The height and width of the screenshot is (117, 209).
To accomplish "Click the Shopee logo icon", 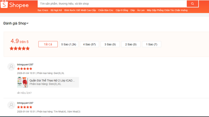I will pos(4,5).
